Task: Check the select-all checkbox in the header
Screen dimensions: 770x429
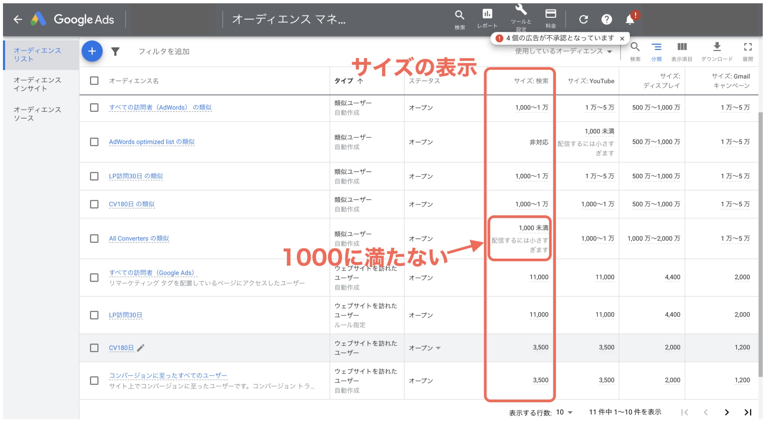Action: pos(94,81)
